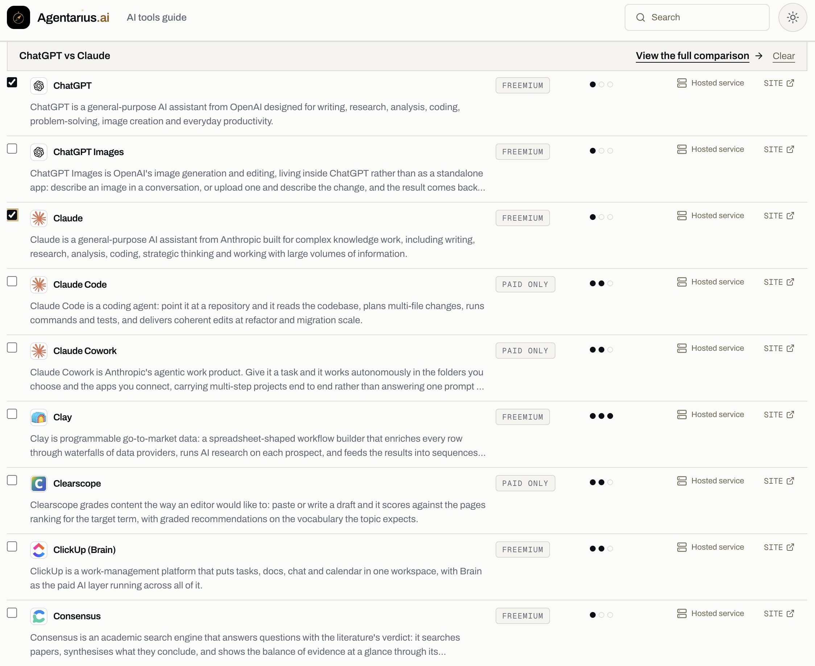This screenshot has width=815, height=666.
Task: Uncheck the ChatGPT comparison checkbox
Action: coord(12,83)
